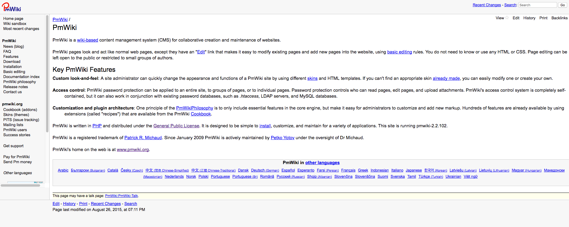Viewport: 569px width, 227px height.
Task: Select the Edit page action
Action: (516, 18)
